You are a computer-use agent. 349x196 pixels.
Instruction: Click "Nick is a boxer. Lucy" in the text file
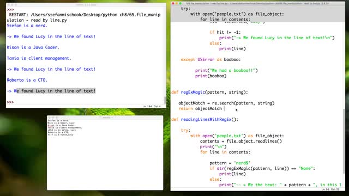61,123
